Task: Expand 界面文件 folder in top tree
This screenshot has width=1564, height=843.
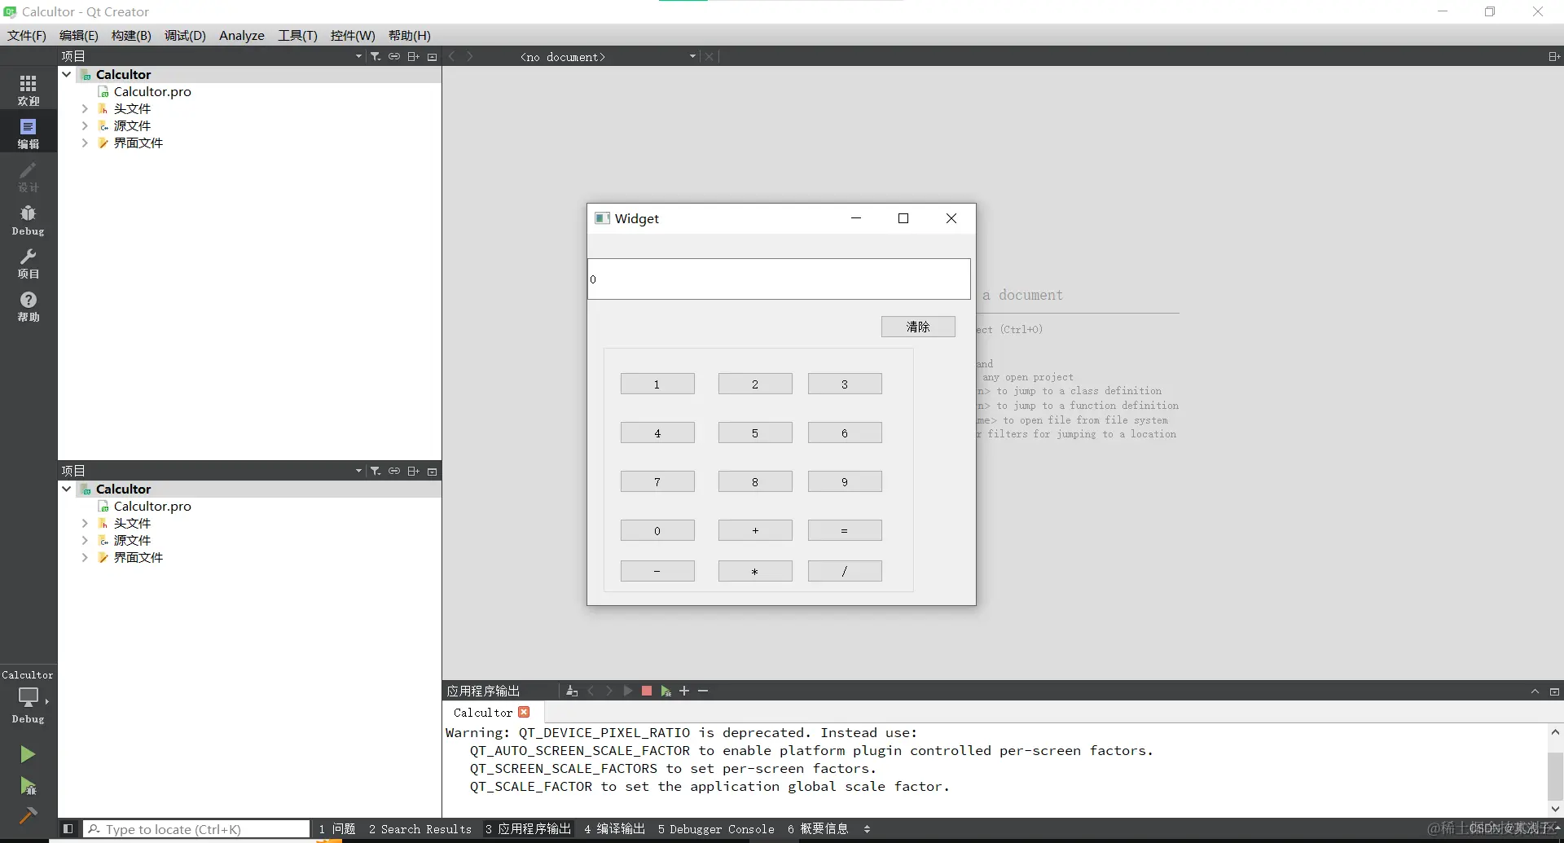Action: click(85, 143)
